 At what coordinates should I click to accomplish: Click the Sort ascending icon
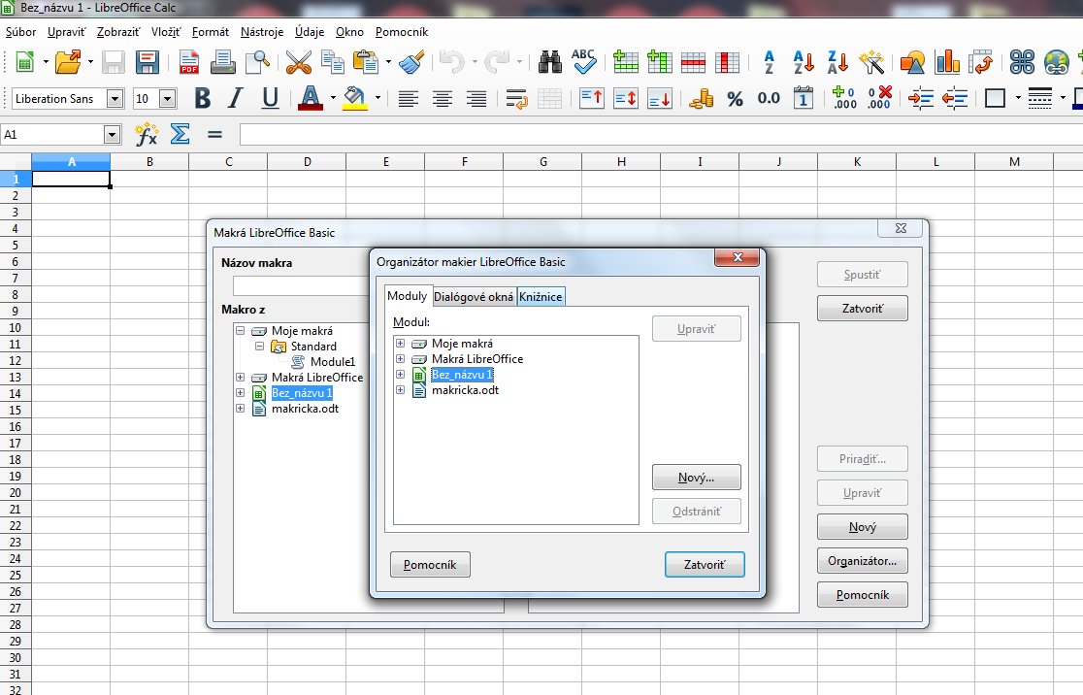(804, 62)
